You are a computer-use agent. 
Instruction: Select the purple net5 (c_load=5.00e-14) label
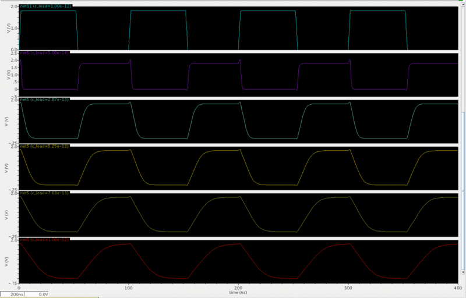pos(44,53)
